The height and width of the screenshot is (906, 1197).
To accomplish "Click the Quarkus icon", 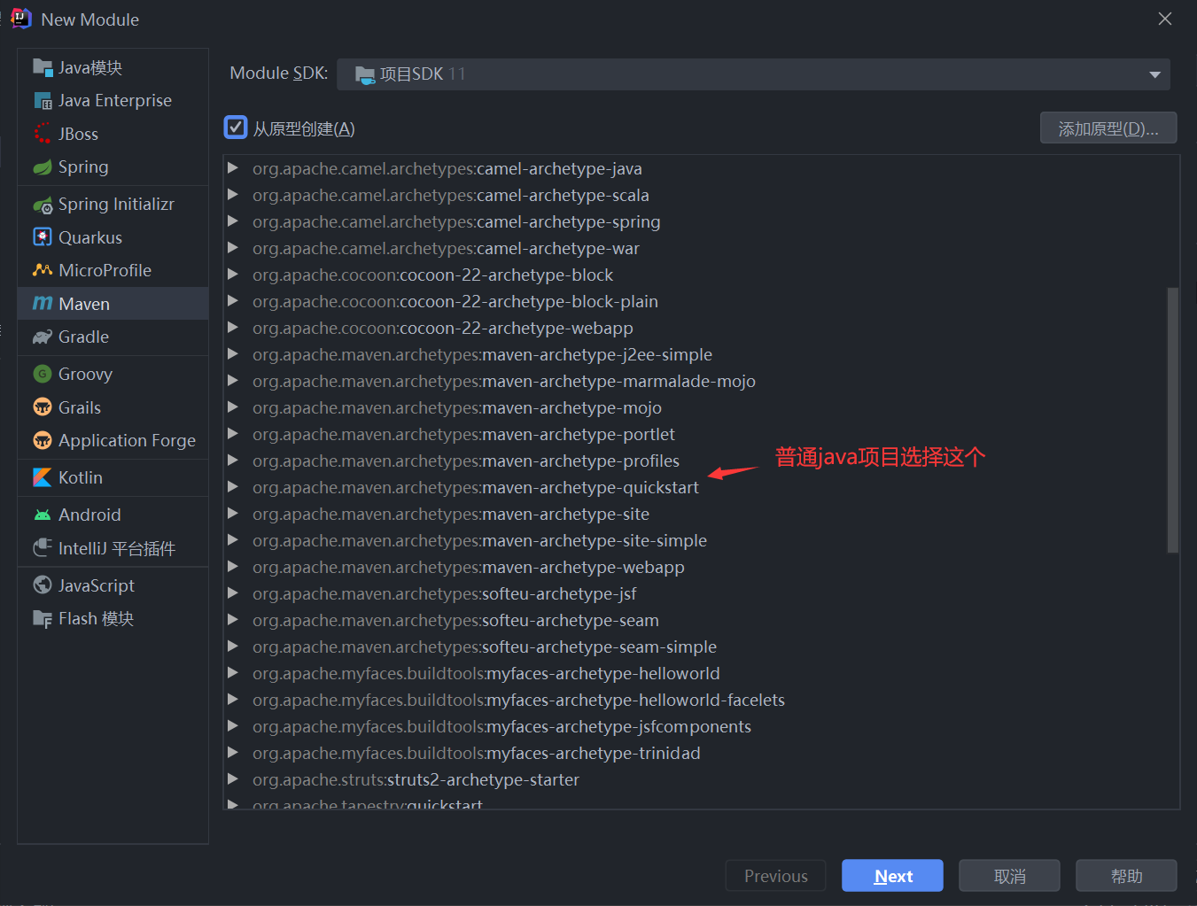I will pyautogui.click(x=43, y=236).
